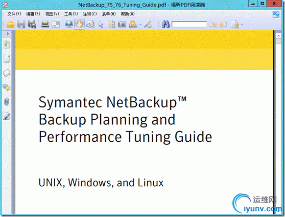Image resolution: width=285 pixels, height=217 pixels.
Task: Expand the left navigation panel arrow
Action: [x=8, y=34]
